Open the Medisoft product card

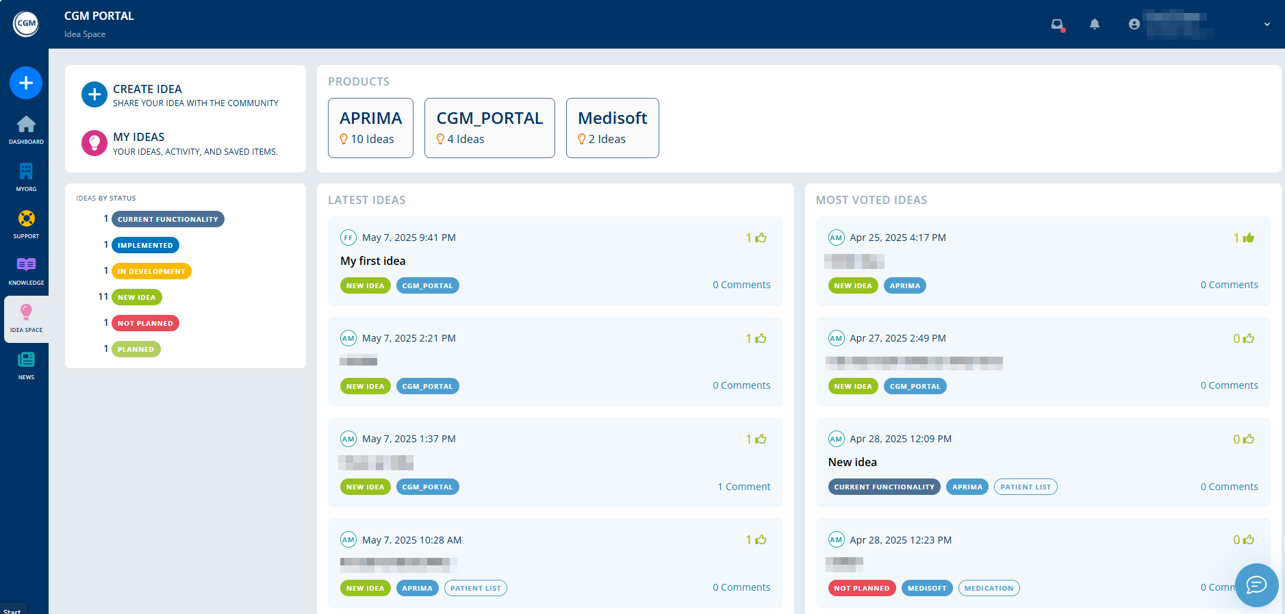(612, 128)
